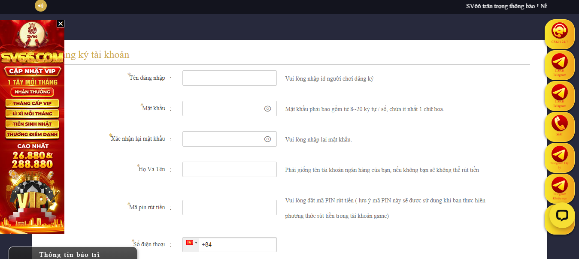Click the Tên đăng nhập input field

(229, 78)
